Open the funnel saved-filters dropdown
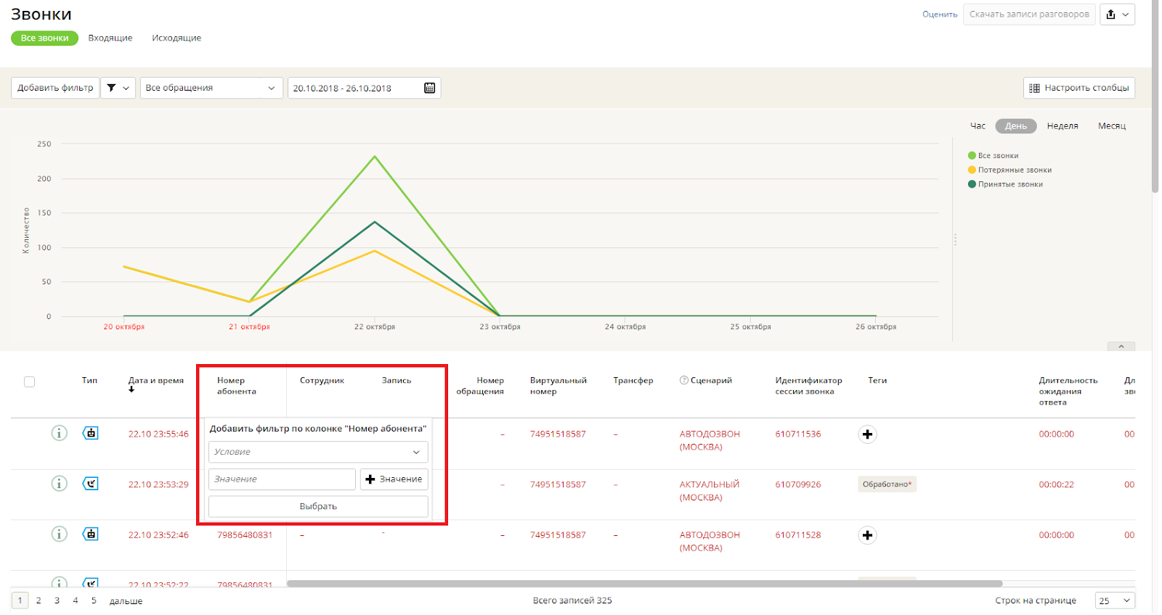The height and width of the screenshot is (615, 1162). [118, 88]
